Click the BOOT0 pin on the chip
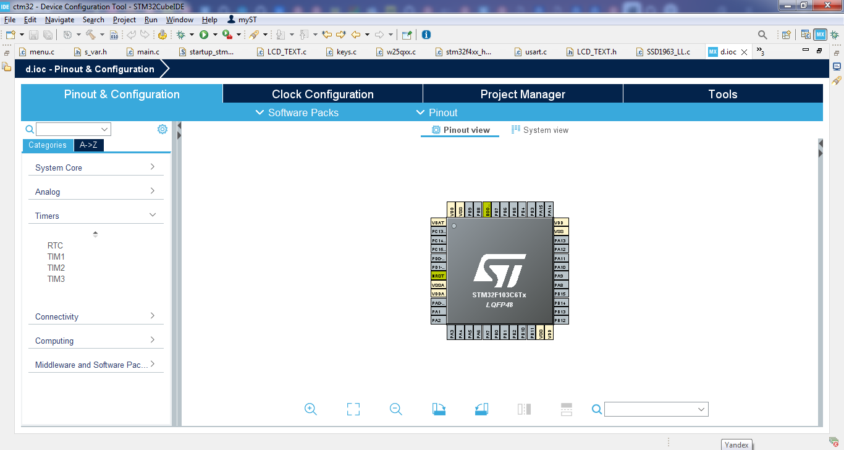The width and height of the screenshot is (844, 450). tap(487, 210)
